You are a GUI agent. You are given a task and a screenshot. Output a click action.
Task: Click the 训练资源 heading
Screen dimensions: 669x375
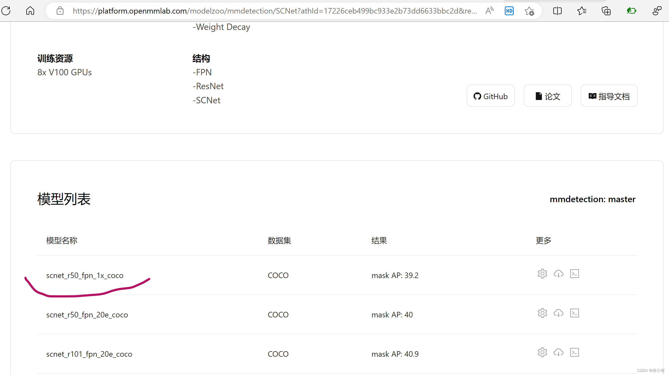pos(55,58)
